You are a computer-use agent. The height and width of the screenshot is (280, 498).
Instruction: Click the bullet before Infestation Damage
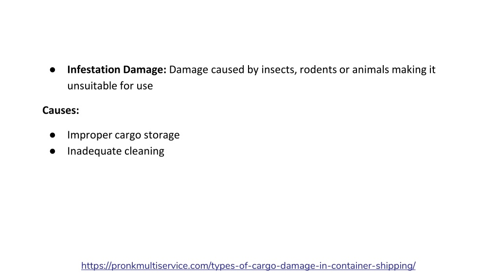point(53,70)
